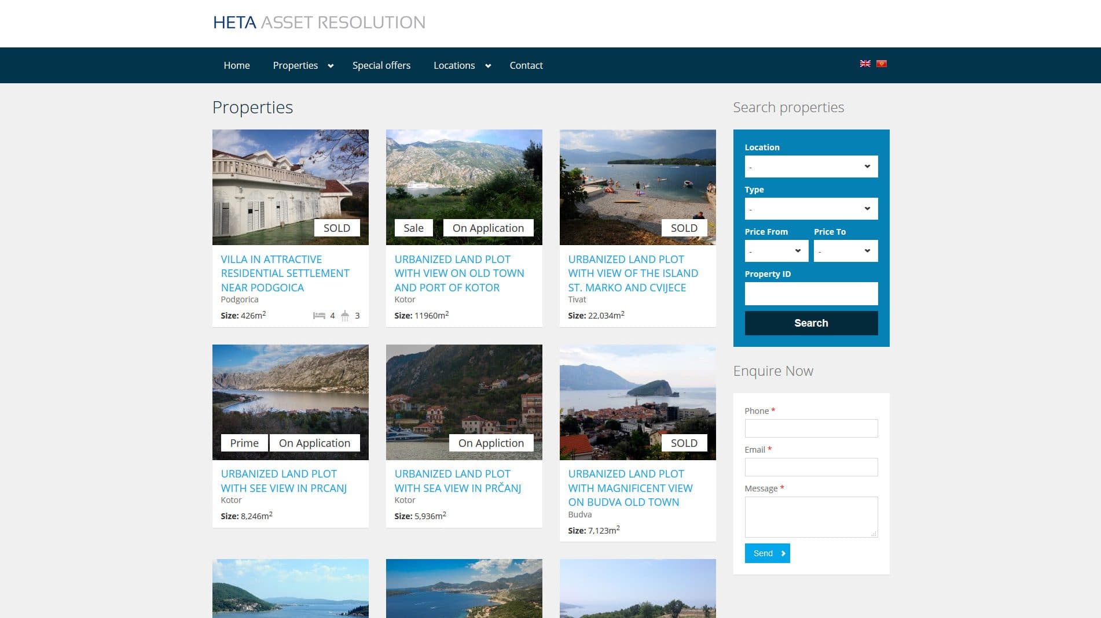The image size is (1101, 618).
Task: Open the Contact menu item
Action: (526, 65)
